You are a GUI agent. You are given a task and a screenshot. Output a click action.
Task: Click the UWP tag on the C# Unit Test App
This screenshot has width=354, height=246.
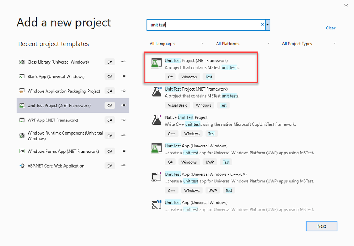(x=210, y=162)
